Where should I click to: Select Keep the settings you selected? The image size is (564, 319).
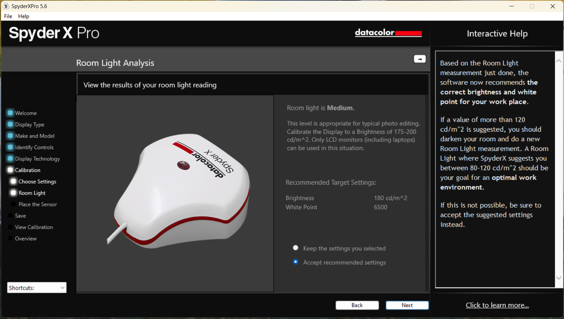296,248
